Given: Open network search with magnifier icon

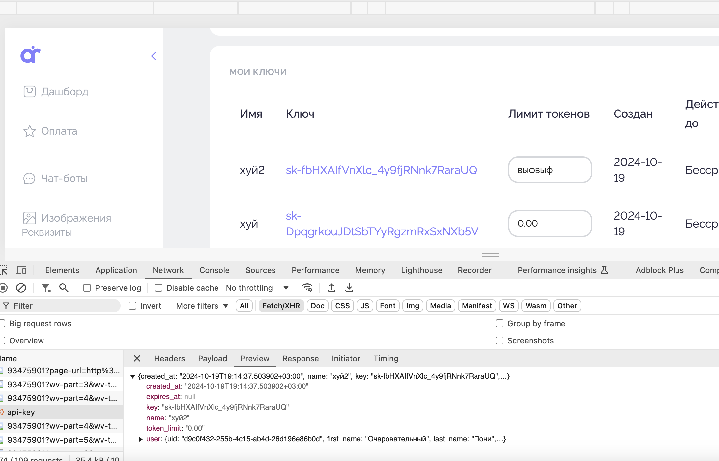Looking at the screenshot, I should [x=64, y=288].
